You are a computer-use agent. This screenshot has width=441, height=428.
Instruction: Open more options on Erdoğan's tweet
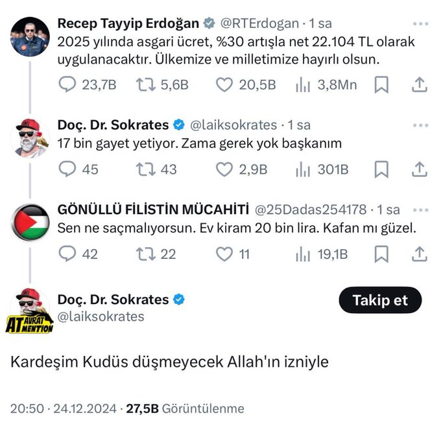click(420, 23)
